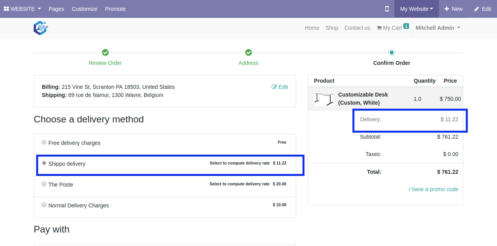
Task: Click the $ 20.00 Poste rate badge
Action: coord(279,184)
